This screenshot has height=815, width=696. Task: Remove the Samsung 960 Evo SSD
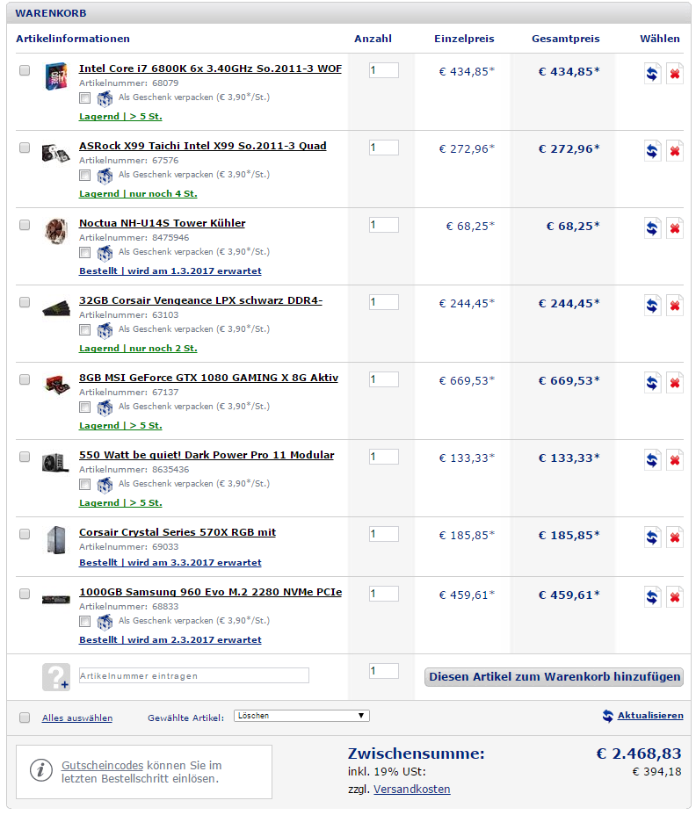(x=675, y=596)
